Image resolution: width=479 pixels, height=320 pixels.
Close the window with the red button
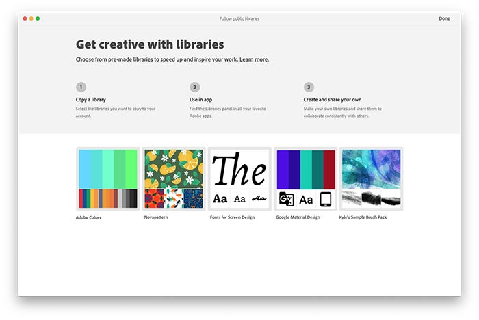[x=25, y=18]
